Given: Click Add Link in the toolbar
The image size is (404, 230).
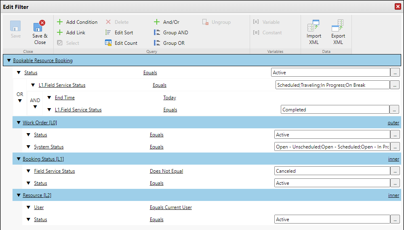Looking at the screenshot, I should click(76, 33).
